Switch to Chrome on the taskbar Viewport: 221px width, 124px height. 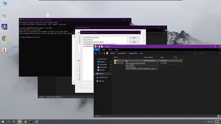coord(25,122)
